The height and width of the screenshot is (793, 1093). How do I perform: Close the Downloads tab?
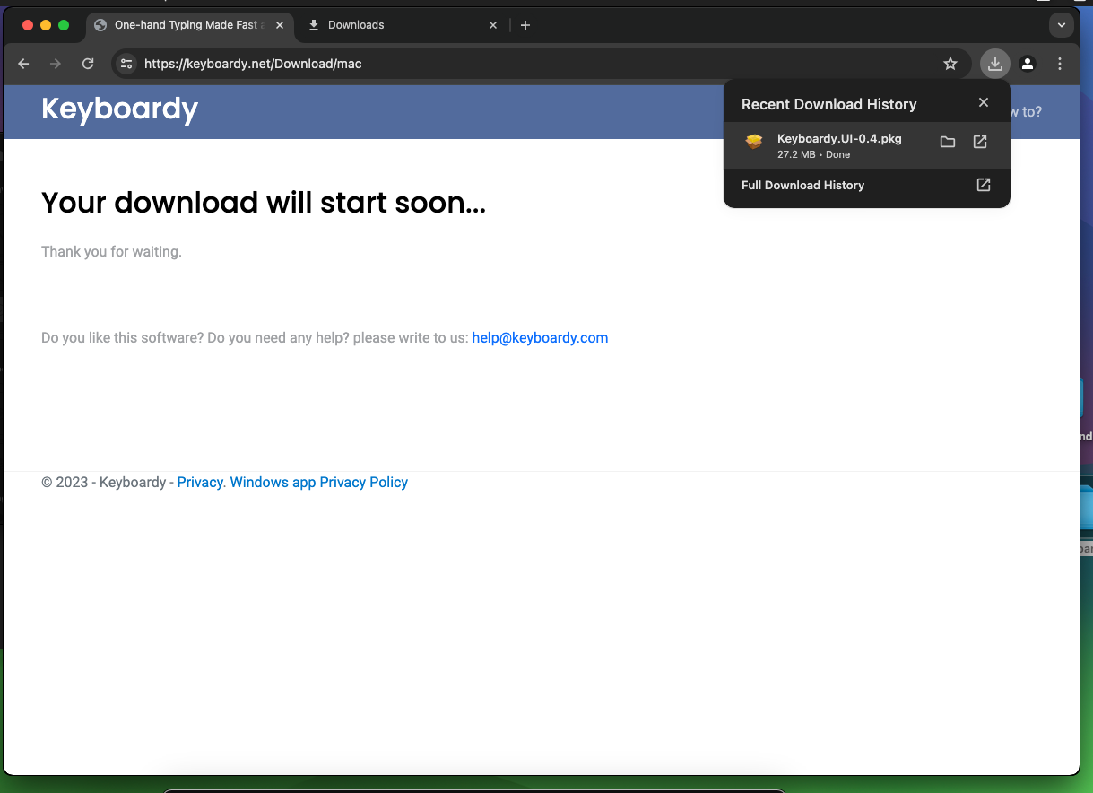492,25
